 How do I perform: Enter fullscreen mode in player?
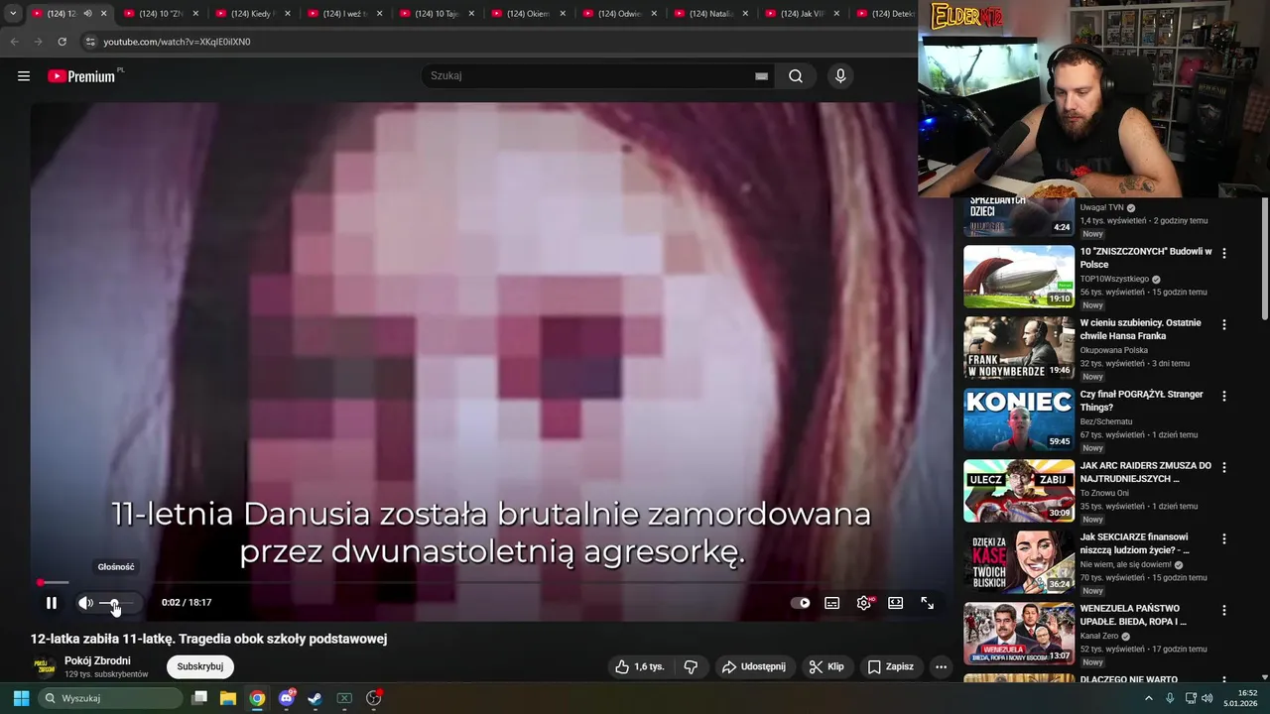coord(928,603)
